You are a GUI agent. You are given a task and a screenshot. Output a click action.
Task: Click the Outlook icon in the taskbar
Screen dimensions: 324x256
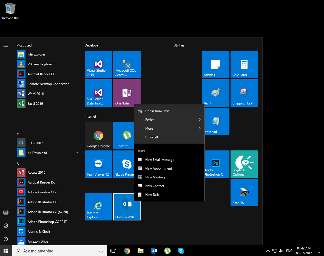tap(154, 251)
